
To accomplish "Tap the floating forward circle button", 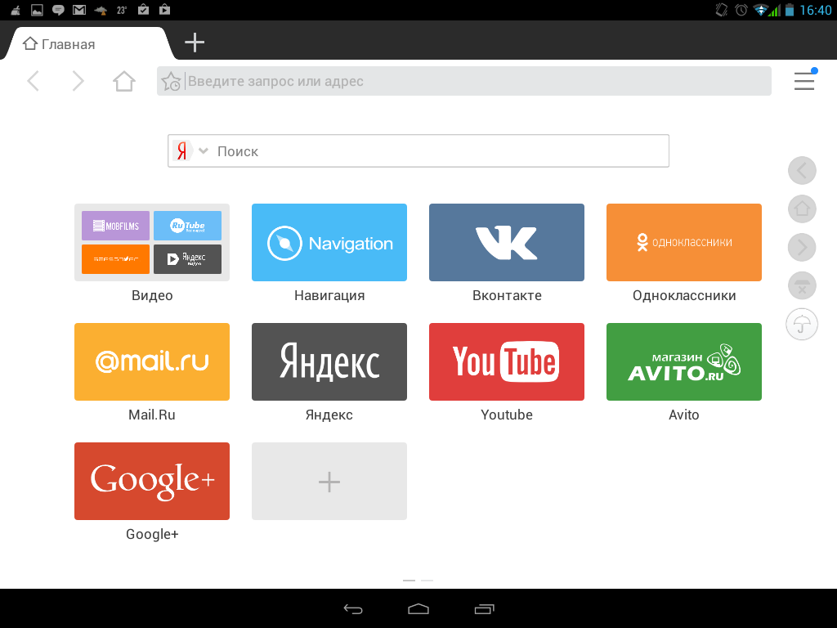I will click(x=802, y=247).
